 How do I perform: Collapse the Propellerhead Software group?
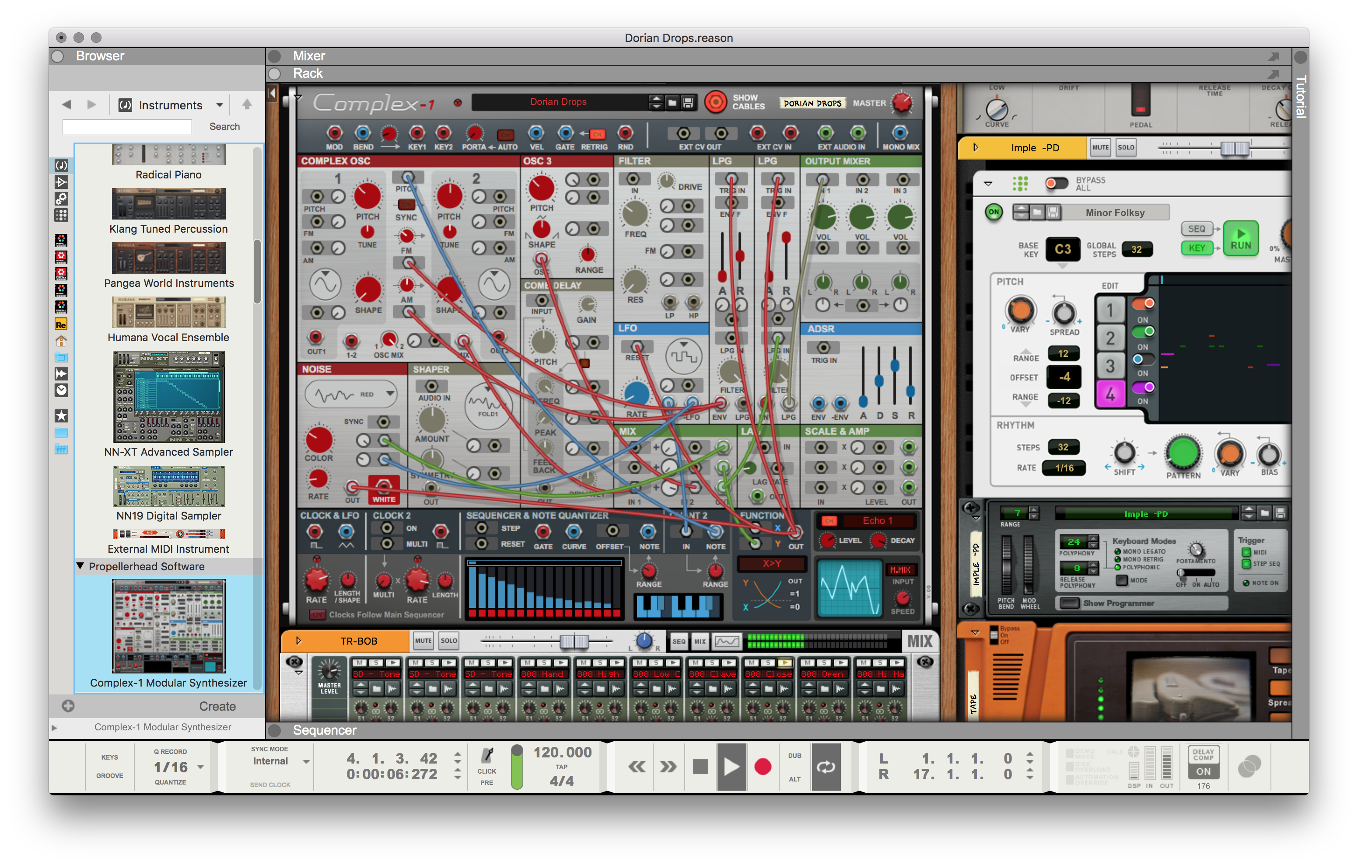pos(80,565)
